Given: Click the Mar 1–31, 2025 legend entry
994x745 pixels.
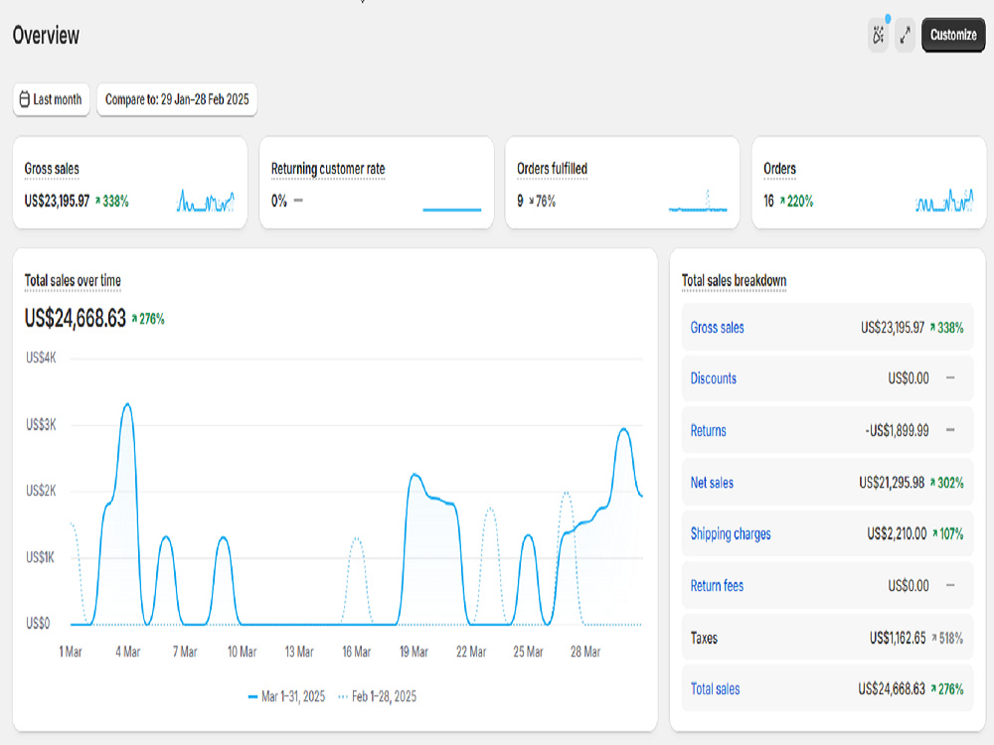Looking at the screenshot, I should click(286, 697).
